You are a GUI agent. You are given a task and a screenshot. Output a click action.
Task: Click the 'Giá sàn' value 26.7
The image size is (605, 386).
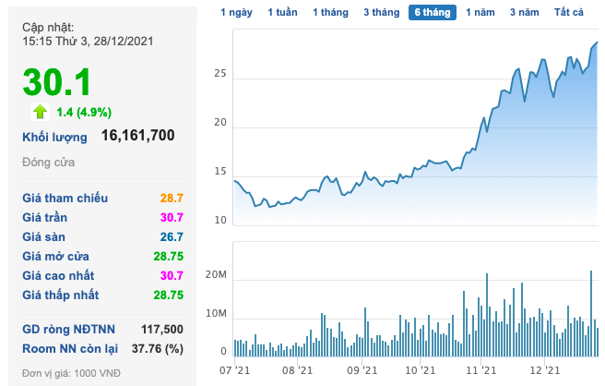[x=170, y=236]
